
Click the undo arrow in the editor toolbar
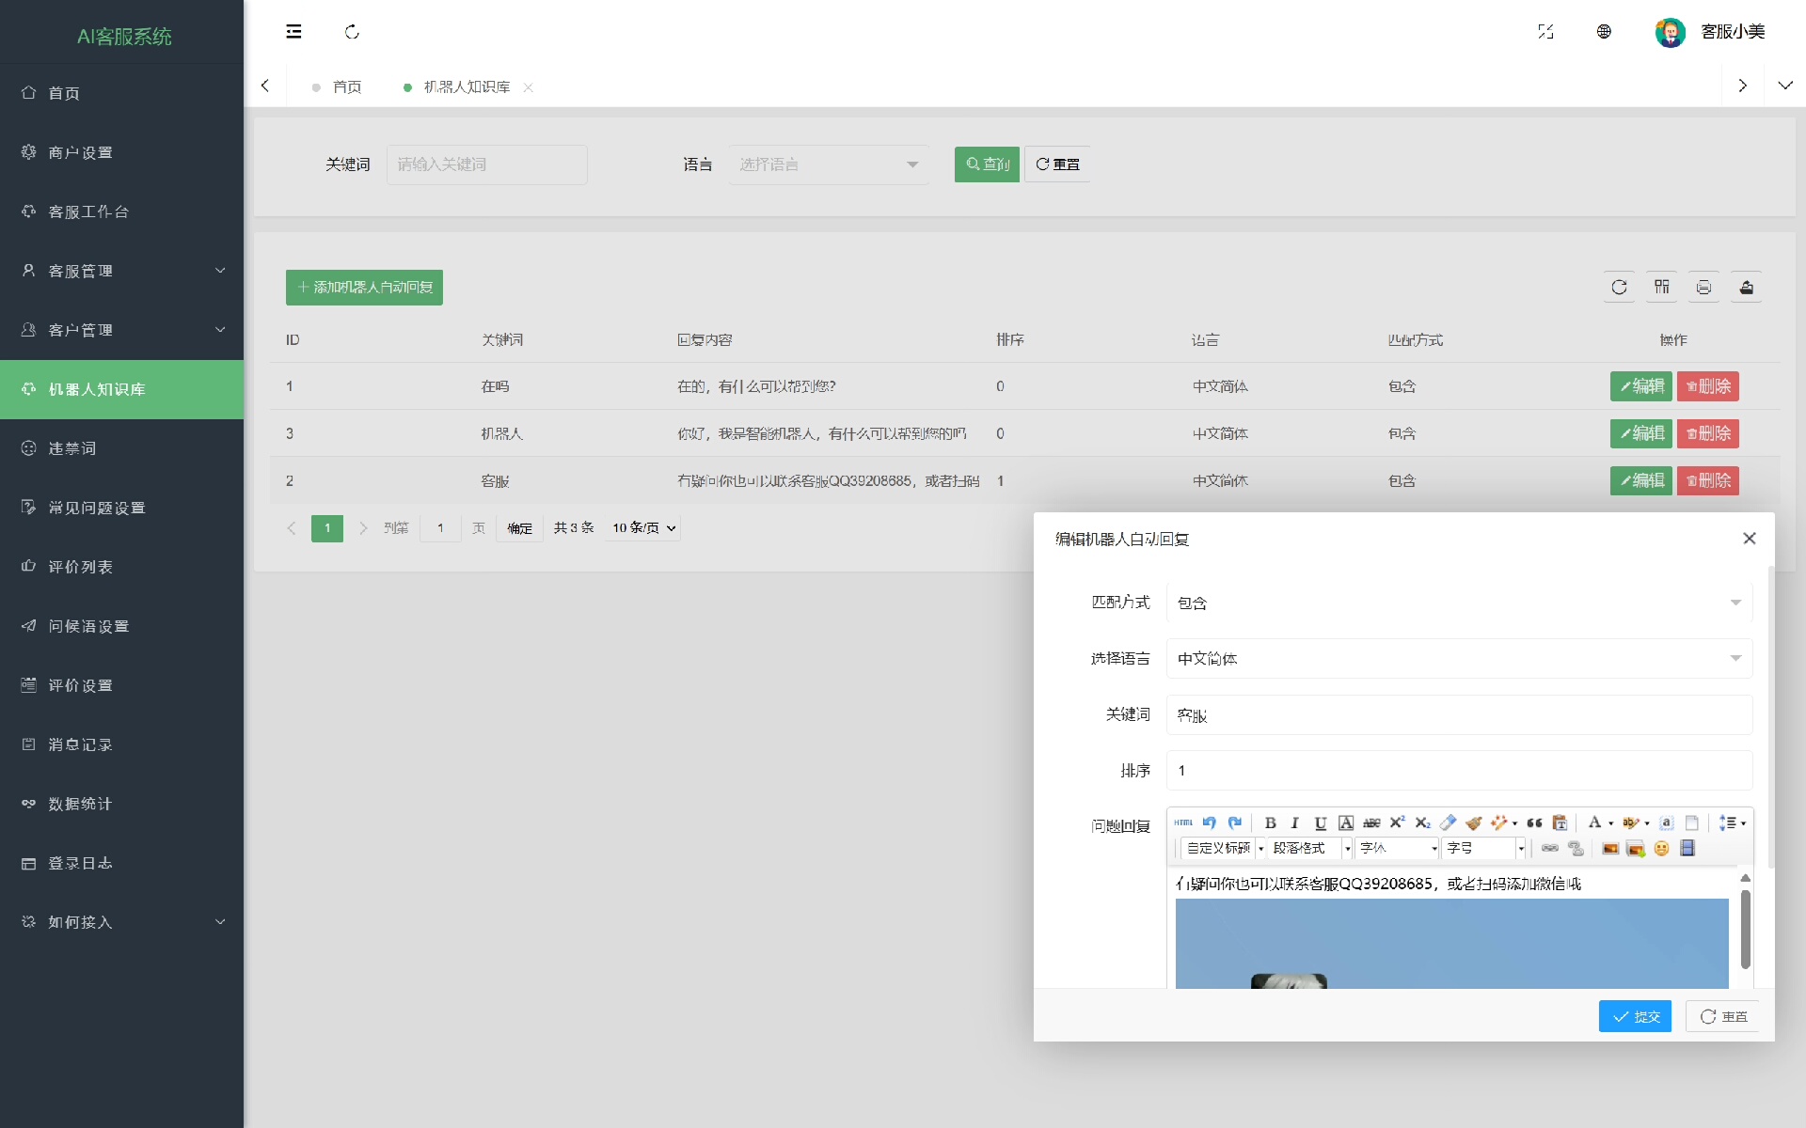click(1209, 822)
